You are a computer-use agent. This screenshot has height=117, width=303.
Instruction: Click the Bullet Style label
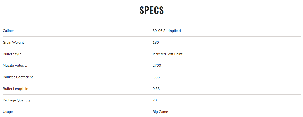pyautogui.click(x=12, y=54)
